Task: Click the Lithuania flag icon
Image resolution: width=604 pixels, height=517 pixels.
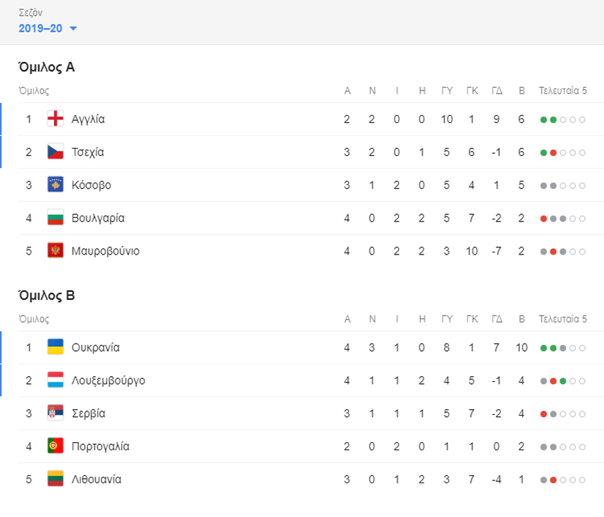Action: click(55, 479)
